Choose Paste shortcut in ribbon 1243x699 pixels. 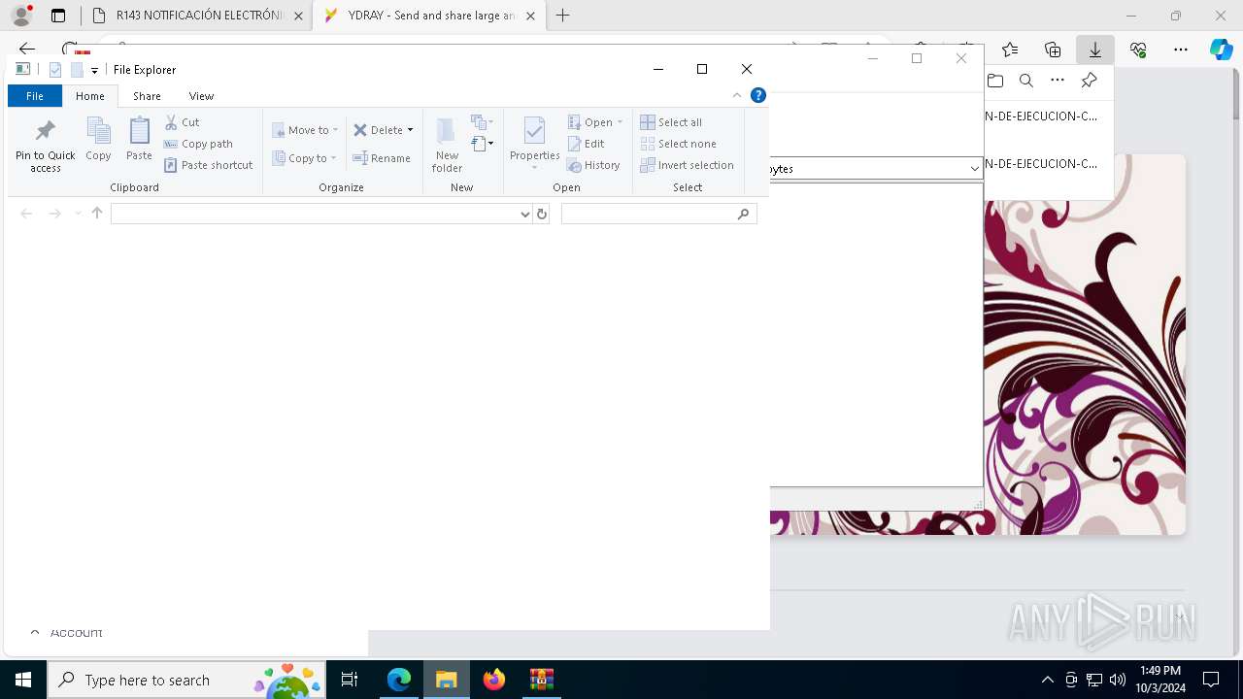click(x=208, y=165)
